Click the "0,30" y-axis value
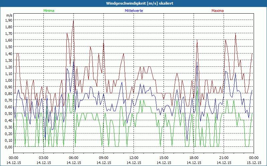 (9, 127)
